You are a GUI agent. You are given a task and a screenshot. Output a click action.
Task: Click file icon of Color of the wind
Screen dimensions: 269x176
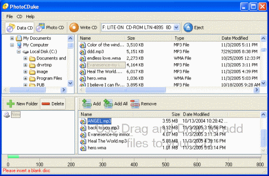(x=83, y=45)
